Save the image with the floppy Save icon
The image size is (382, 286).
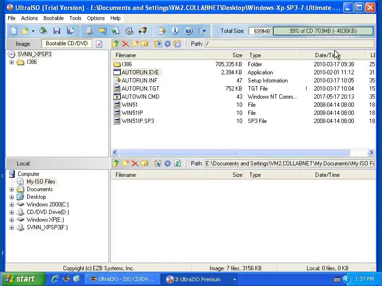57,31
